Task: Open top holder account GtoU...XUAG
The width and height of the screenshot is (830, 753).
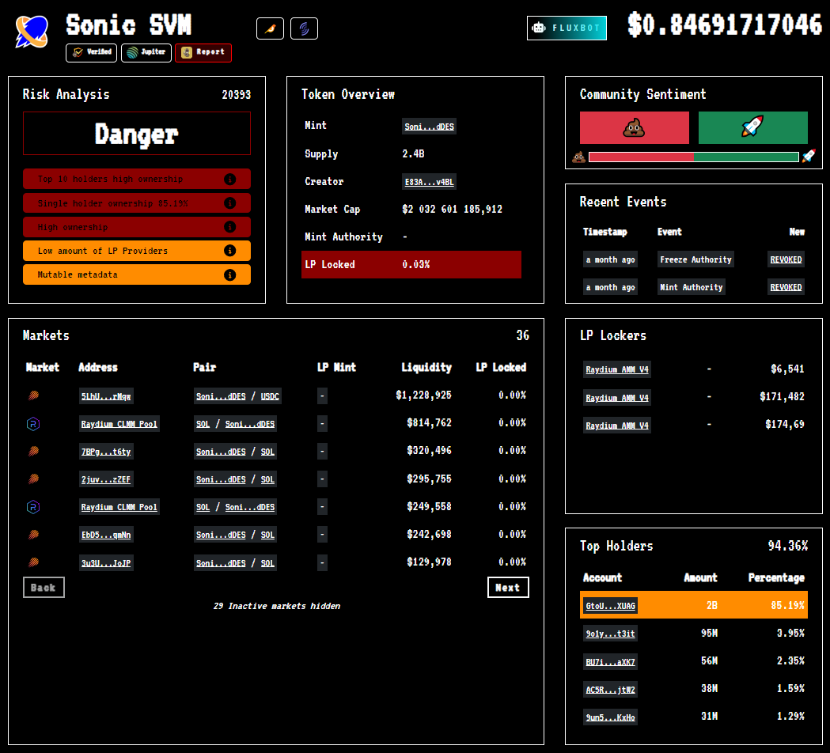Action: [x=610, y=606]
